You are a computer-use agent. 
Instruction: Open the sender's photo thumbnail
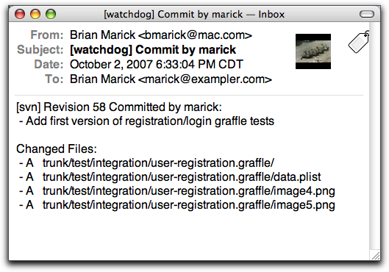pos(313,51)
